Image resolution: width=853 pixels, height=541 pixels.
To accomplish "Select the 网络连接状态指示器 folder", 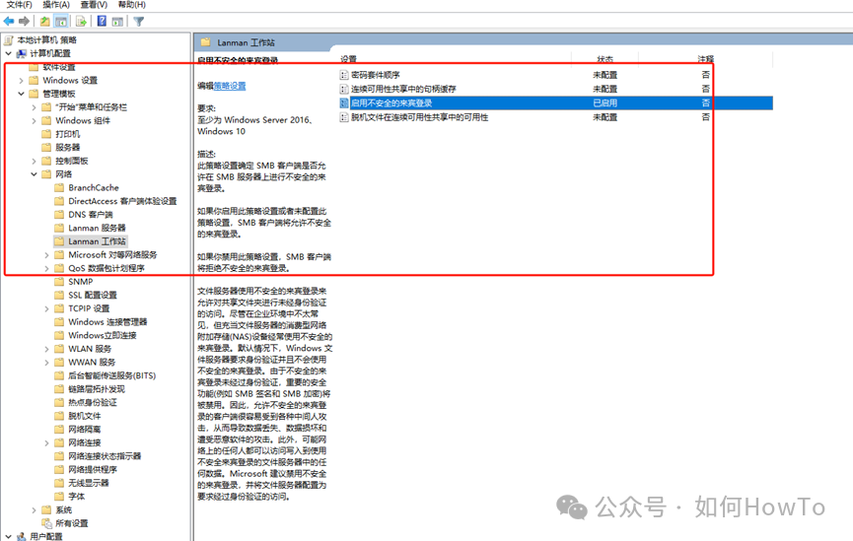I will 105,456.
